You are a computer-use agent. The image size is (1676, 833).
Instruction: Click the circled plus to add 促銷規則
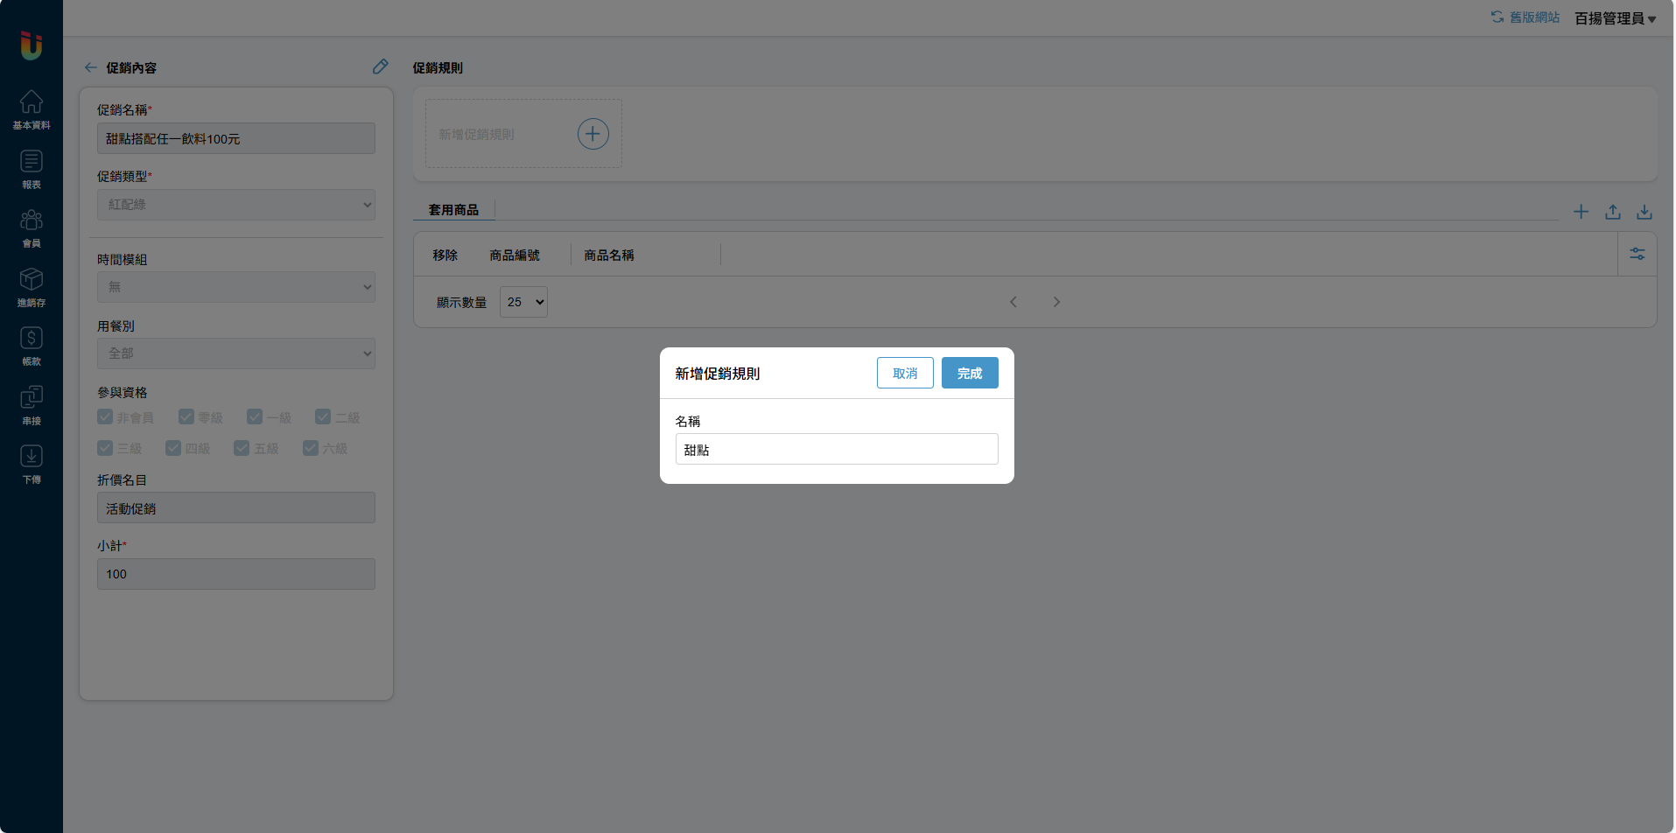pos(593,134)
